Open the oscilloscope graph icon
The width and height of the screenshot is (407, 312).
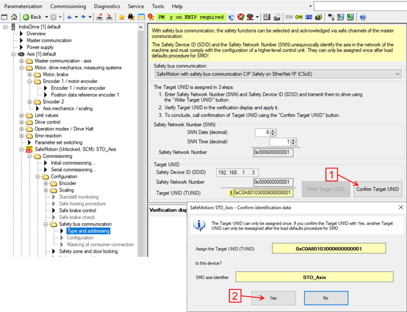[267, 17]
